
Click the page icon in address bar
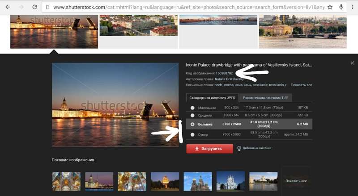pos(48,7)
